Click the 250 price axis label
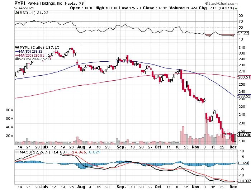The width and height of the screenshot is (251, 190). [242, 84]
